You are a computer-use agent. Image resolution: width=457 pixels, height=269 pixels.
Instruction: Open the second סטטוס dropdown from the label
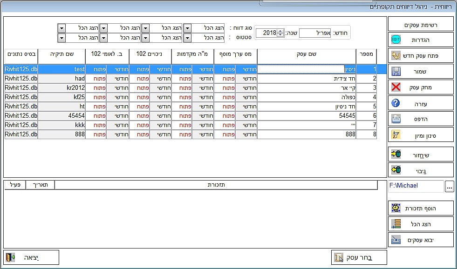pos(145,38)
